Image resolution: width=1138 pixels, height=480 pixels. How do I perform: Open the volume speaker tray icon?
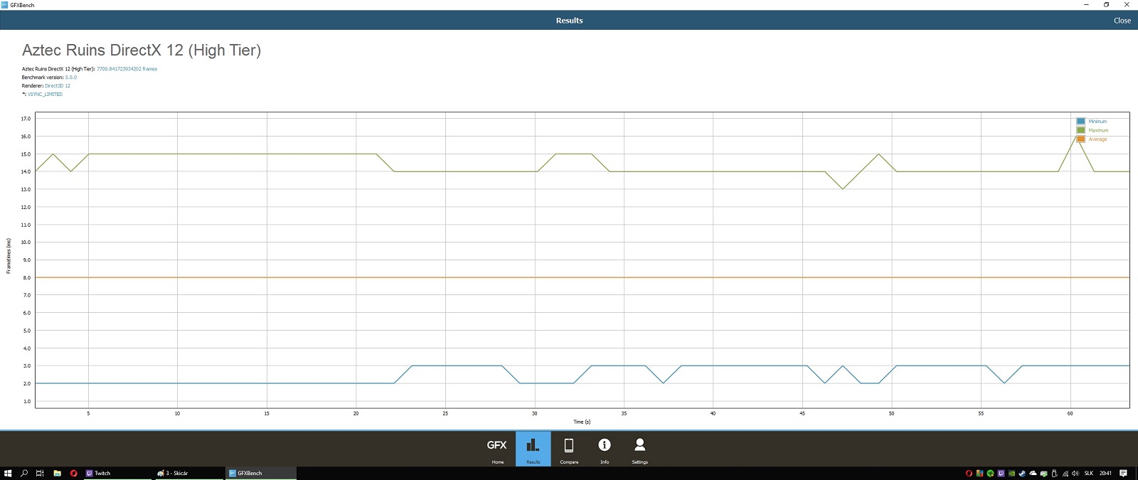1075,473
